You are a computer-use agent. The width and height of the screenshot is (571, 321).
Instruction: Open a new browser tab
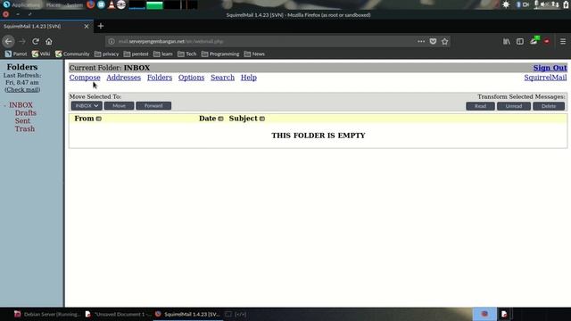pos(101,26)
